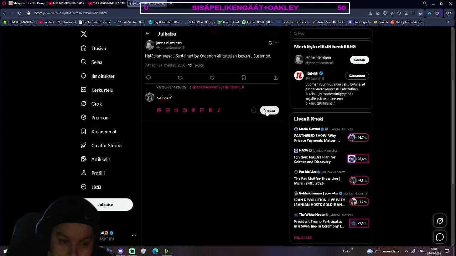Click @iltalehti_fi mention in reply header
Viewport: 456px width, 256px height.
234,87
